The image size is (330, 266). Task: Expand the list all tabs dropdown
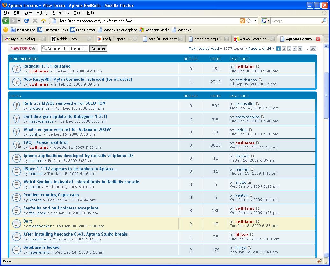coord(326,39)
